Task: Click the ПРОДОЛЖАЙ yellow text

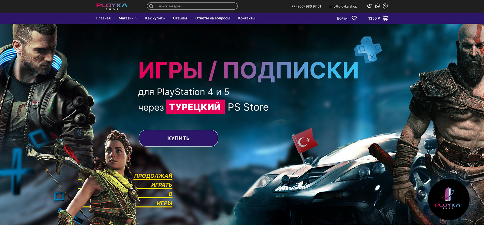Action: tap(153, 176)
